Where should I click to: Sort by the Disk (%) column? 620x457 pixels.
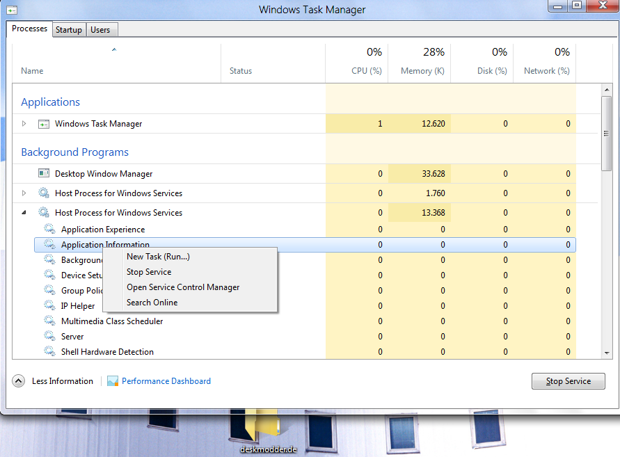pyautogui.click(x=482, y=63)
